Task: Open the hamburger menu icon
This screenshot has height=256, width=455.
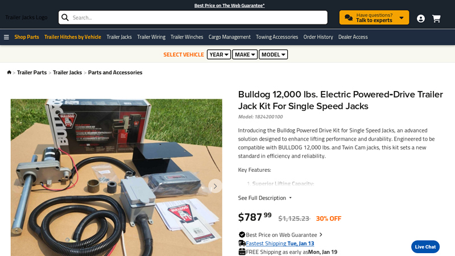Action: (x=6, y=37)
